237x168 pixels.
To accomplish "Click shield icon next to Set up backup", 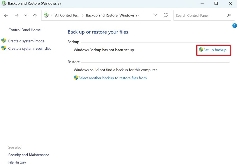I will click(x=201, y=49).
